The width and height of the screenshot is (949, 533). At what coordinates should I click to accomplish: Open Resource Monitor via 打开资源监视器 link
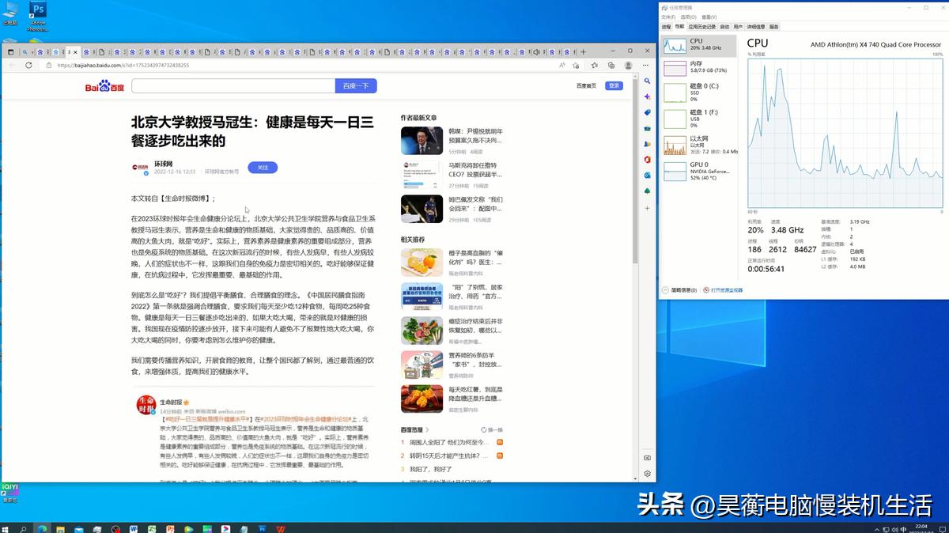point(727,289)
